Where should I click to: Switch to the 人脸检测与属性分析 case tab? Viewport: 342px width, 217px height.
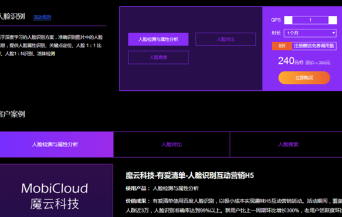tap(56, 144)
